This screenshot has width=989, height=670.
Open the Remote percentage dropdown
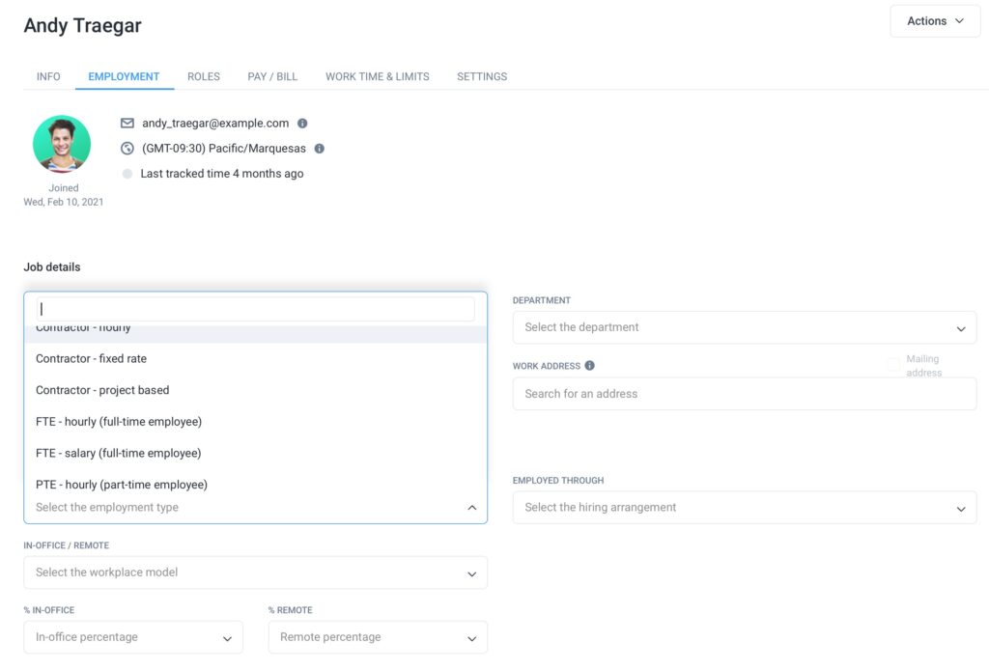click(377, 637)
